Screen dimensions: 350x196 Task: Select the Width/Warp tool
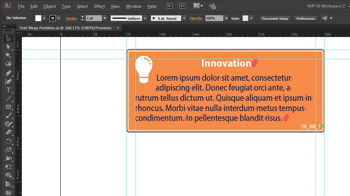point(8,158)
